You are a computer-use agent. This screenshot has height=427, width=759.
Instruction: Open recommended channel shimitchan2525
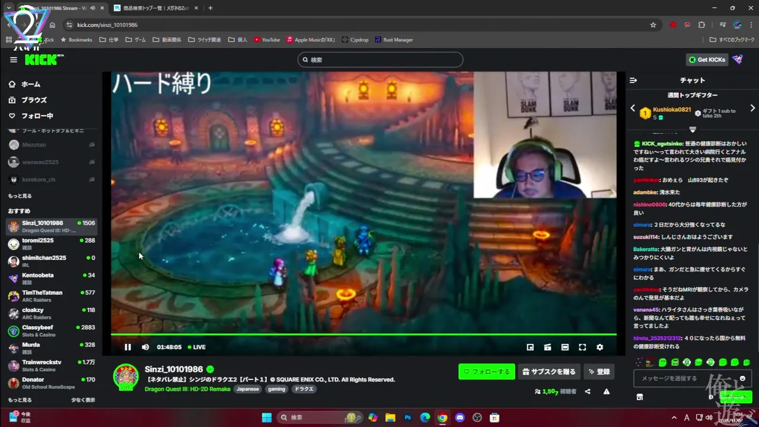pos(52,261)
